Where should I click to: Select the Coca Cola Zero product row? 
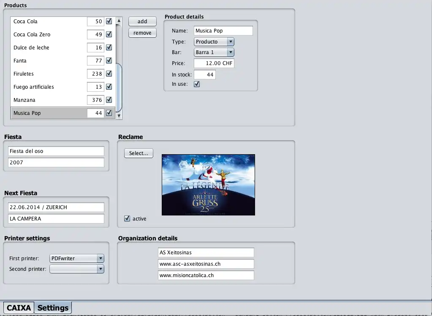[x=63, y=34]
